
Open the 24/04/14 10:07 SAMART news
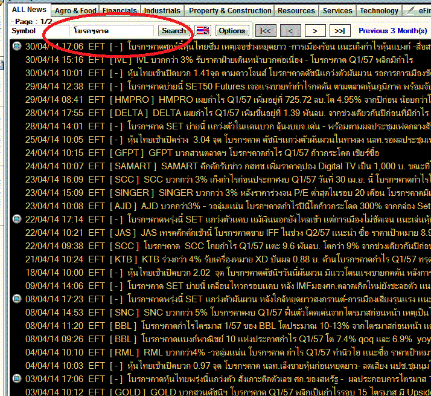[x=220, y=166]
